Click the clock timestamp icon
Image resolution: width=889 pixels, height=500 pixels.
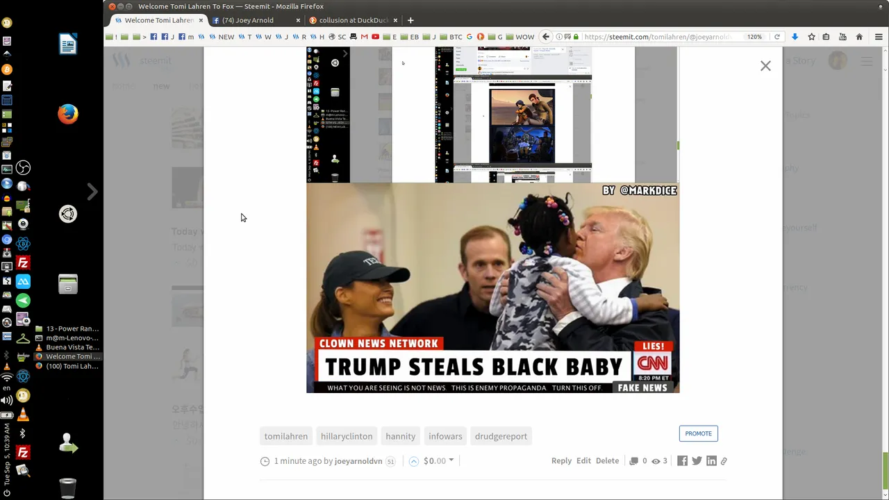pos(265,461)
